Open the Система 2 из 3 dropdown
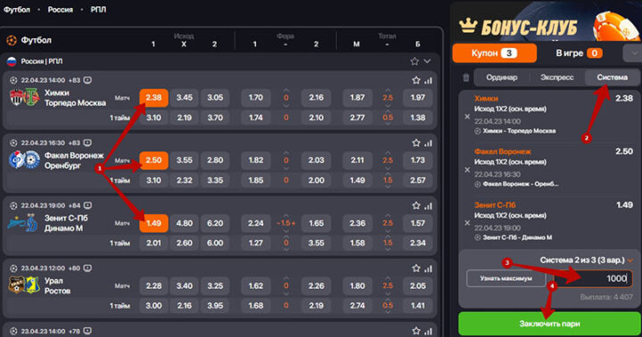This screenshot has width=642, height=337. [587, 260]
